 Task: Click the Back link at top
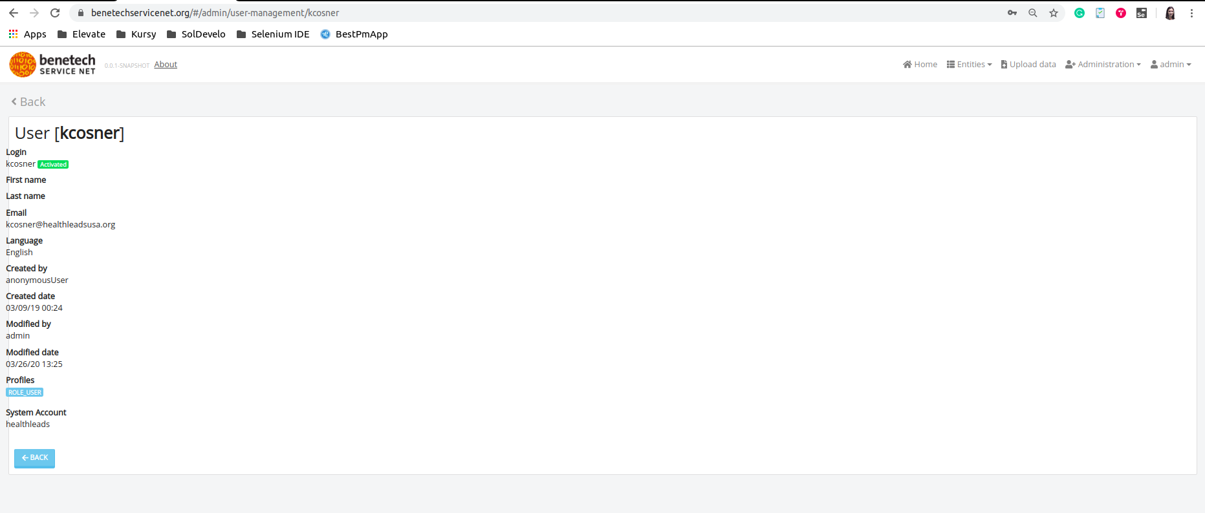(28, 101)
